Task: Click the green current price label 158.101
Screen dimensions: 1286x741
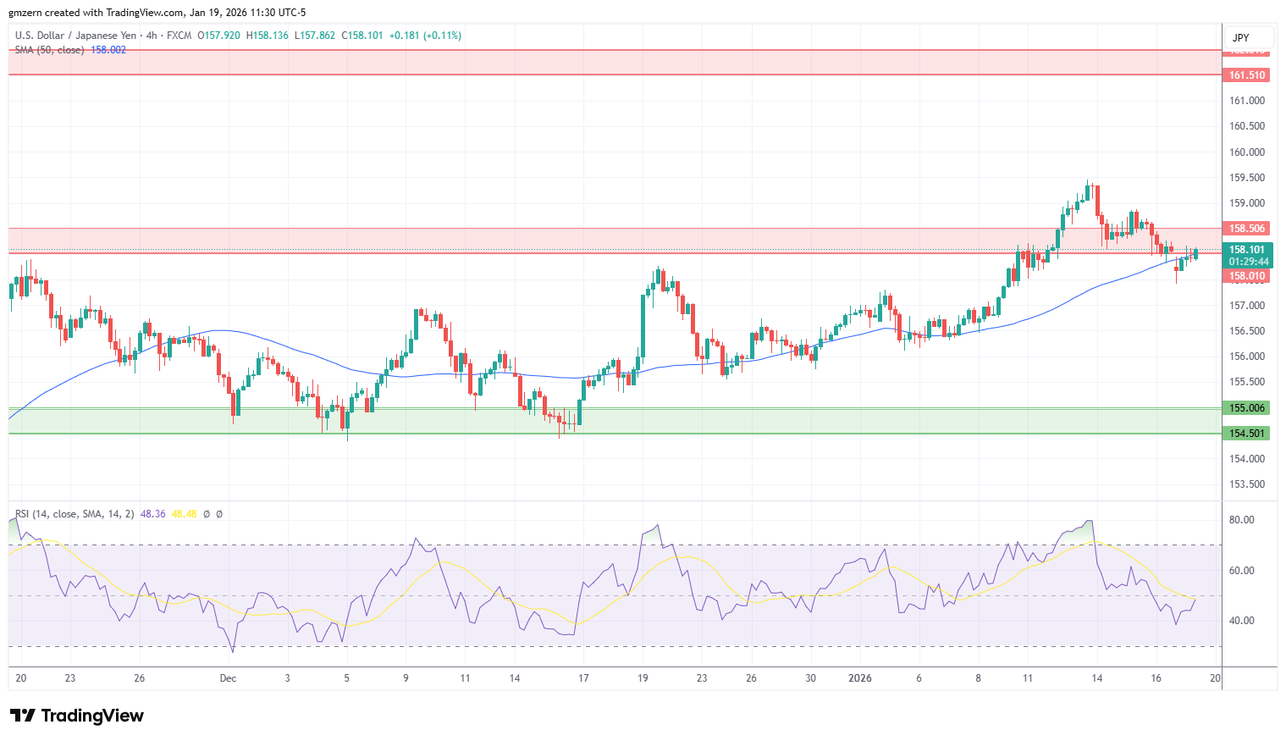Action: pyautogui.click(x=1247, y=250)
